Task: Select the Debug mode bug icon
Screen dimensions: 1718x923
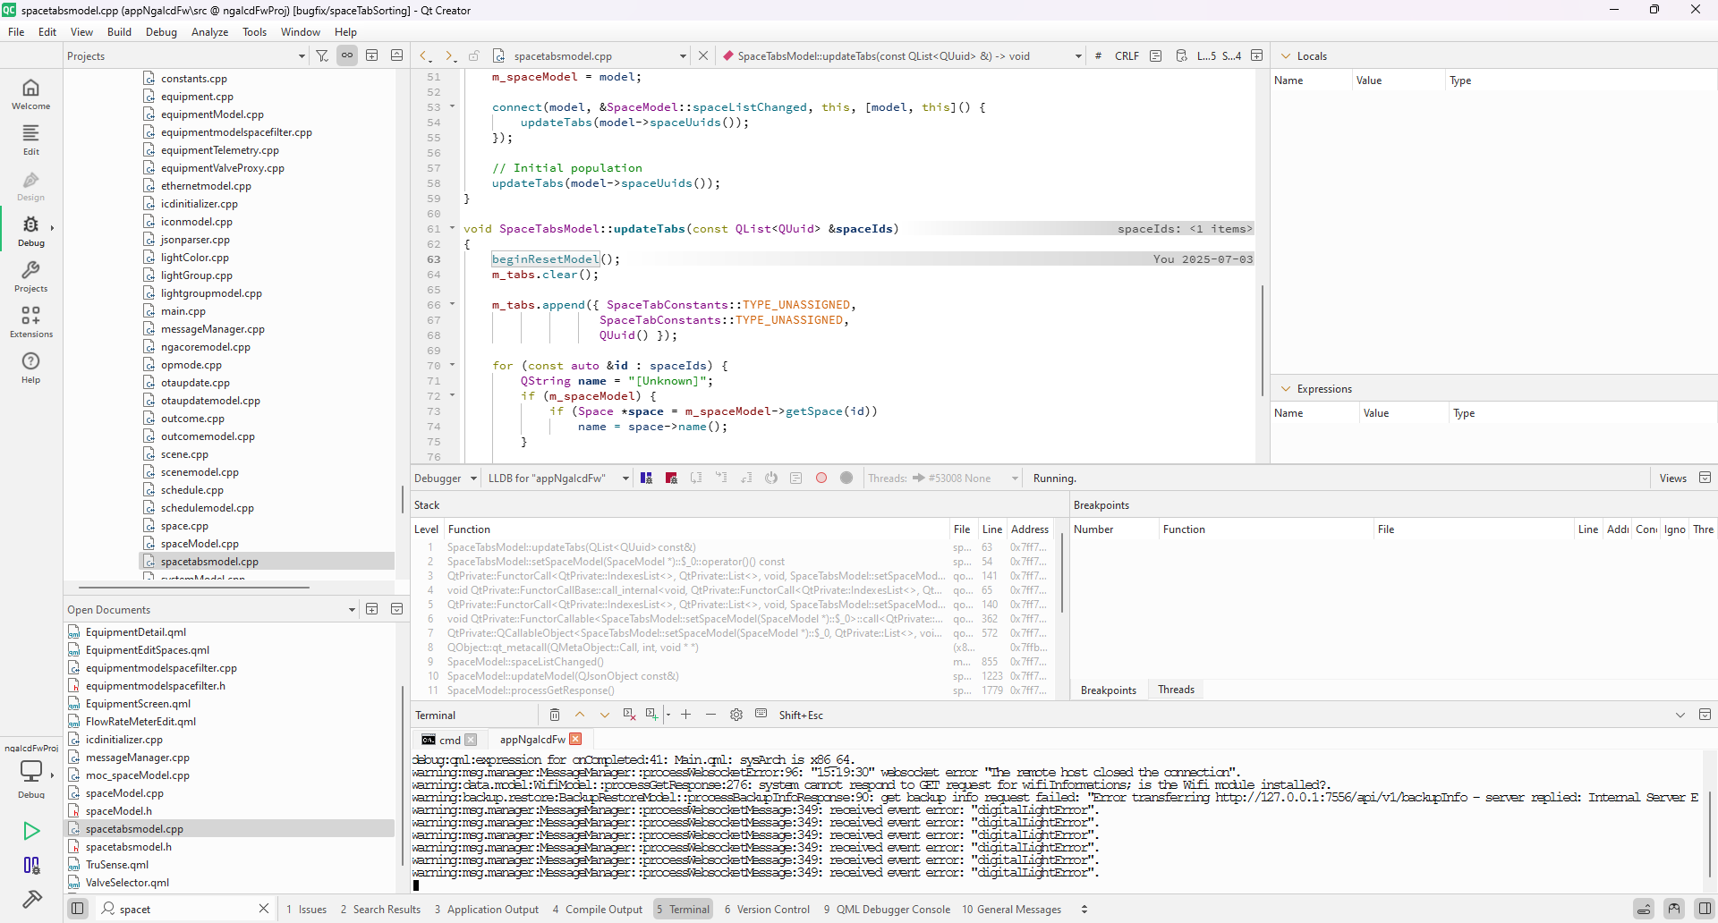Action: tap(30, 230)
